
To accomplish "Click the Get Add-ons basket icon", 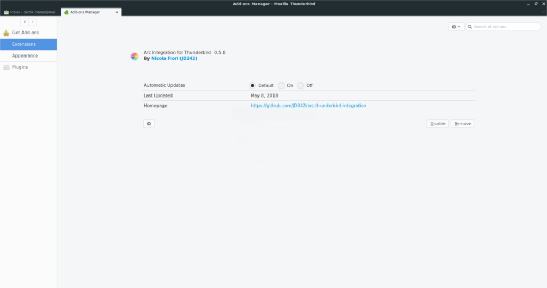I will [6, 33].
